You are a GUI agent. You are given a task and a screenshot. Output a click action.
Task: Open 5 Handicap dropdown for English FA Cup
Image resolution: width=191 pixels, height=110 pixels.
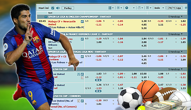coord(175,69)
